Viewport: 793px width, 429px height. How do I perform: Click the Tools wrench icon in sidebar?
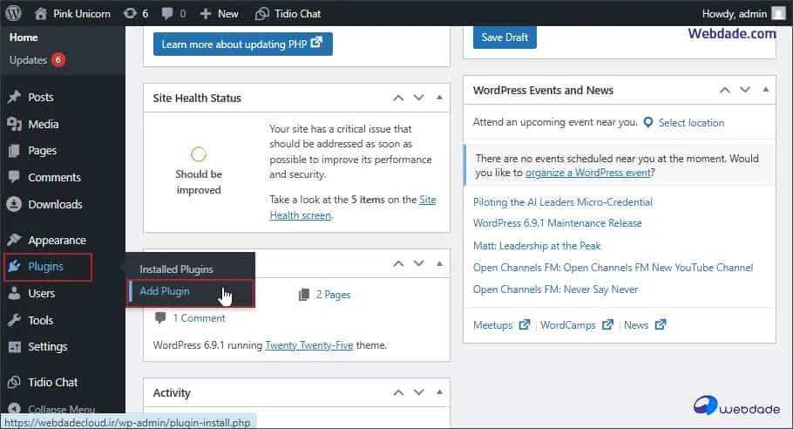tap(14, 320)
